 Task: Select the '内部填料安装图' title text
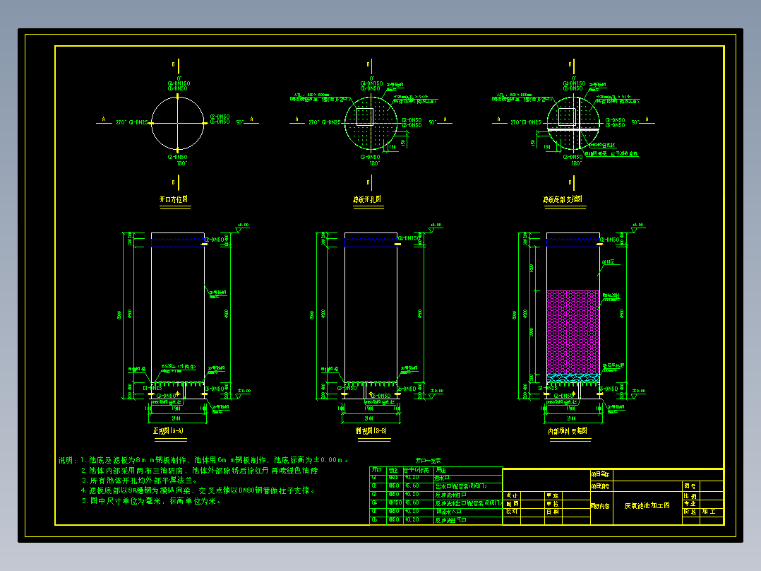[x=568, y=431]
